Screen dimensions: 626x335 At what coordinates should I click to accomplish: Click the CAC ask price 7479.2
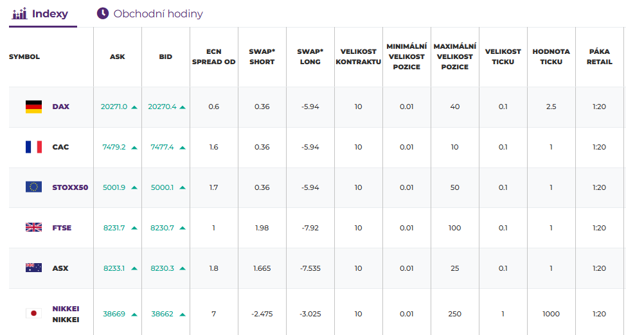[x=114, y=147]
